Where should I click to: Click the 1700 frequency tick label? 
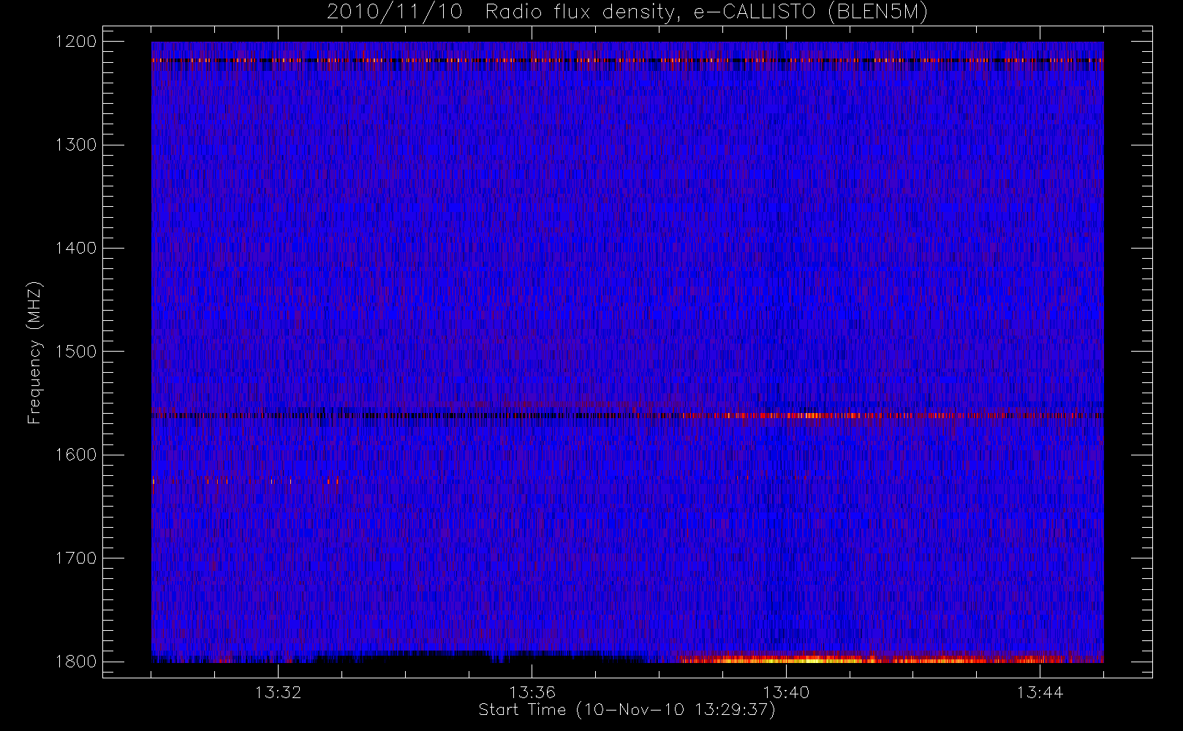(76, 558)
